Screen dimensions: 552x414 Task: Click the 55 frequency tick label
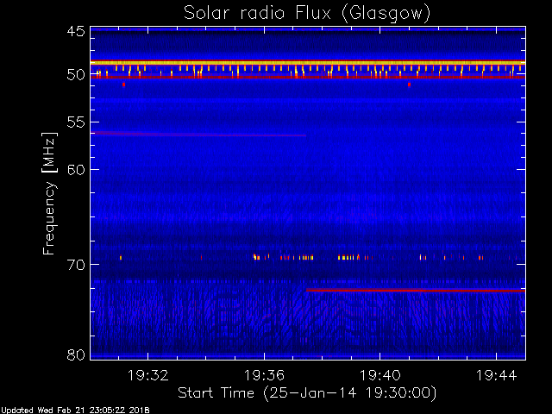pos(76,122)
